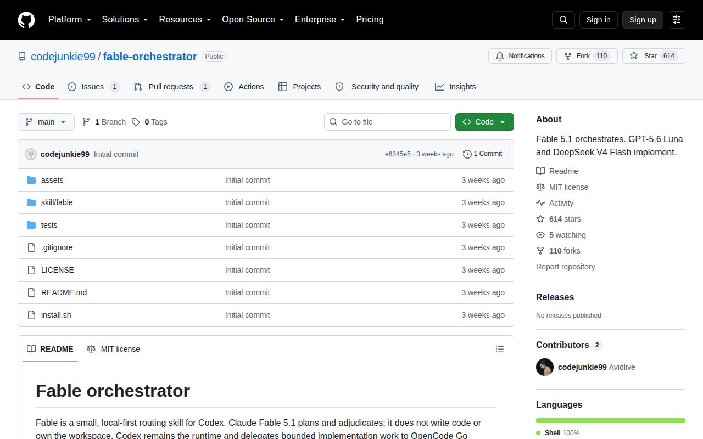Open Readme link in About sidebar
Viewport: 703px width, 439px height.
click(557, 171)
